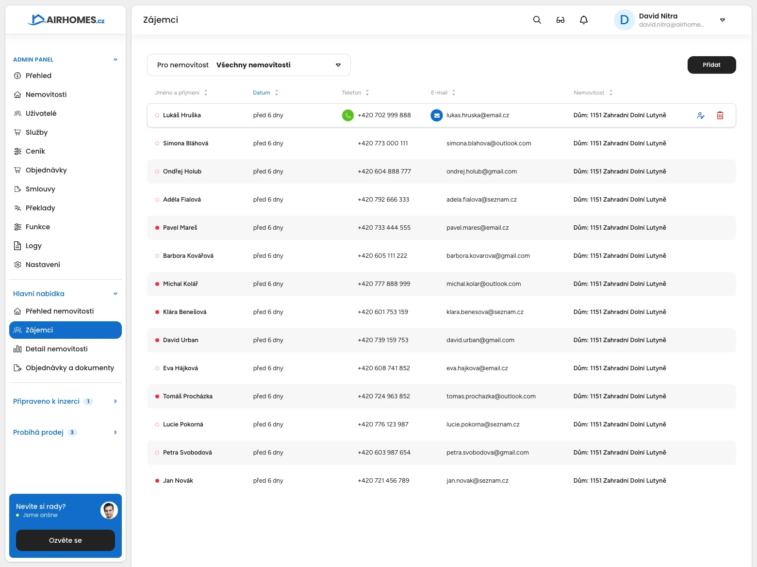Expand the Připraveno k inzerci section

115,401
